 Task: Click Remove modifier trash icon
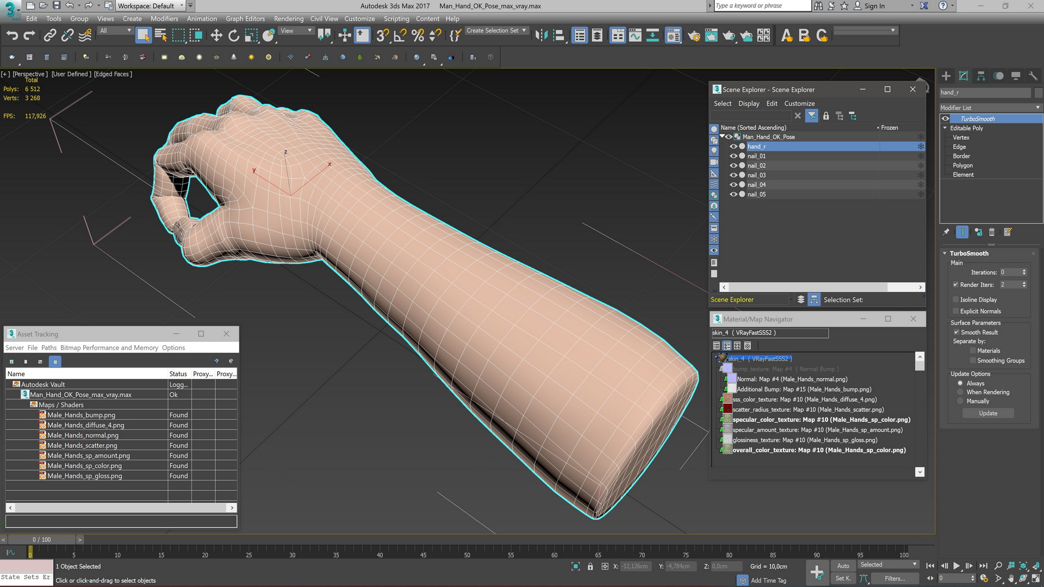pyautogui.click(x=992, y=232)
